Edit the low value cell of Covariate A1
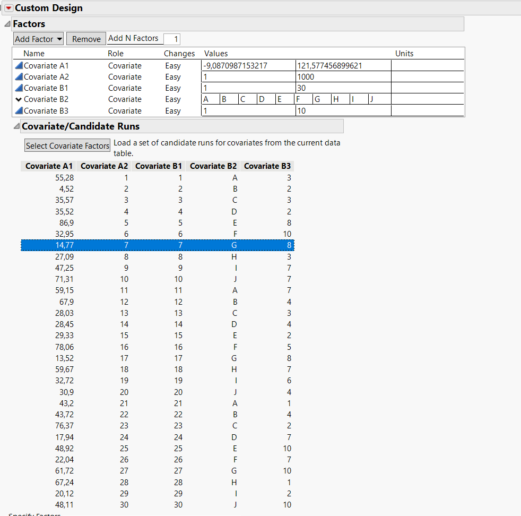The height and width of the screenshot is (516, 521). click(x=247, y=65)
